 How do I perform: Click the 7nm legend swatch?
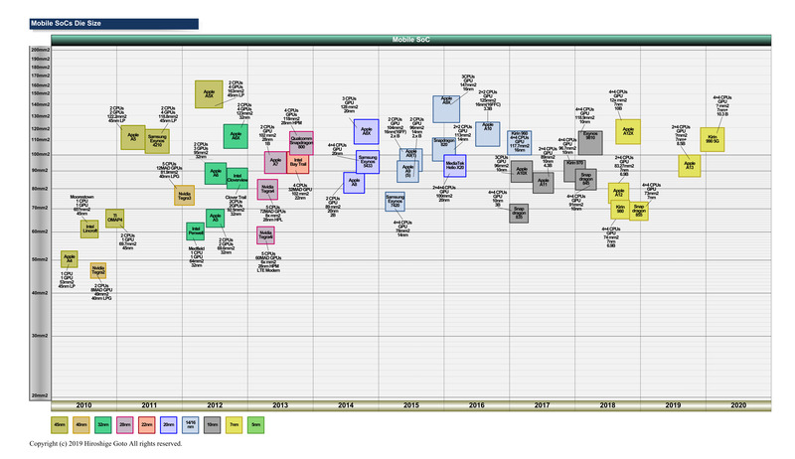234,424
